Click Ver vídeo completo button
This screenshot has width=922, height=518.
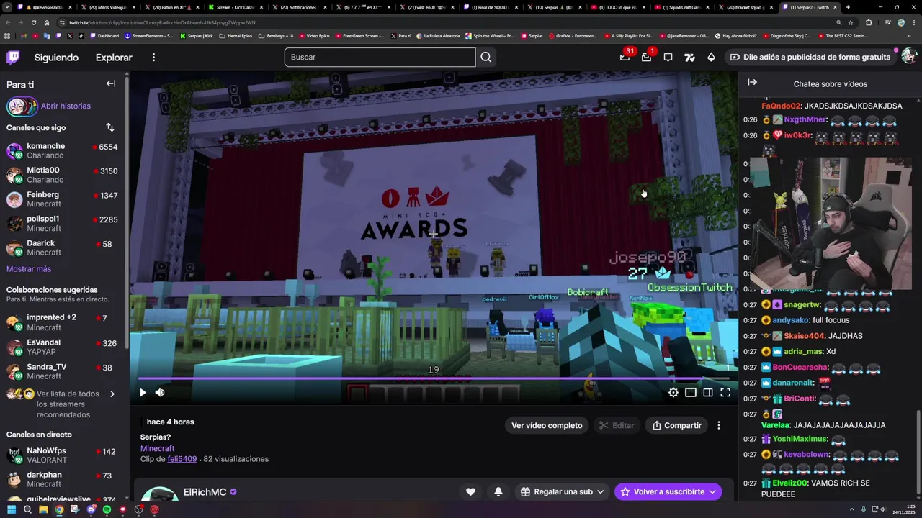pyautogui.click(x=547, y=425)
